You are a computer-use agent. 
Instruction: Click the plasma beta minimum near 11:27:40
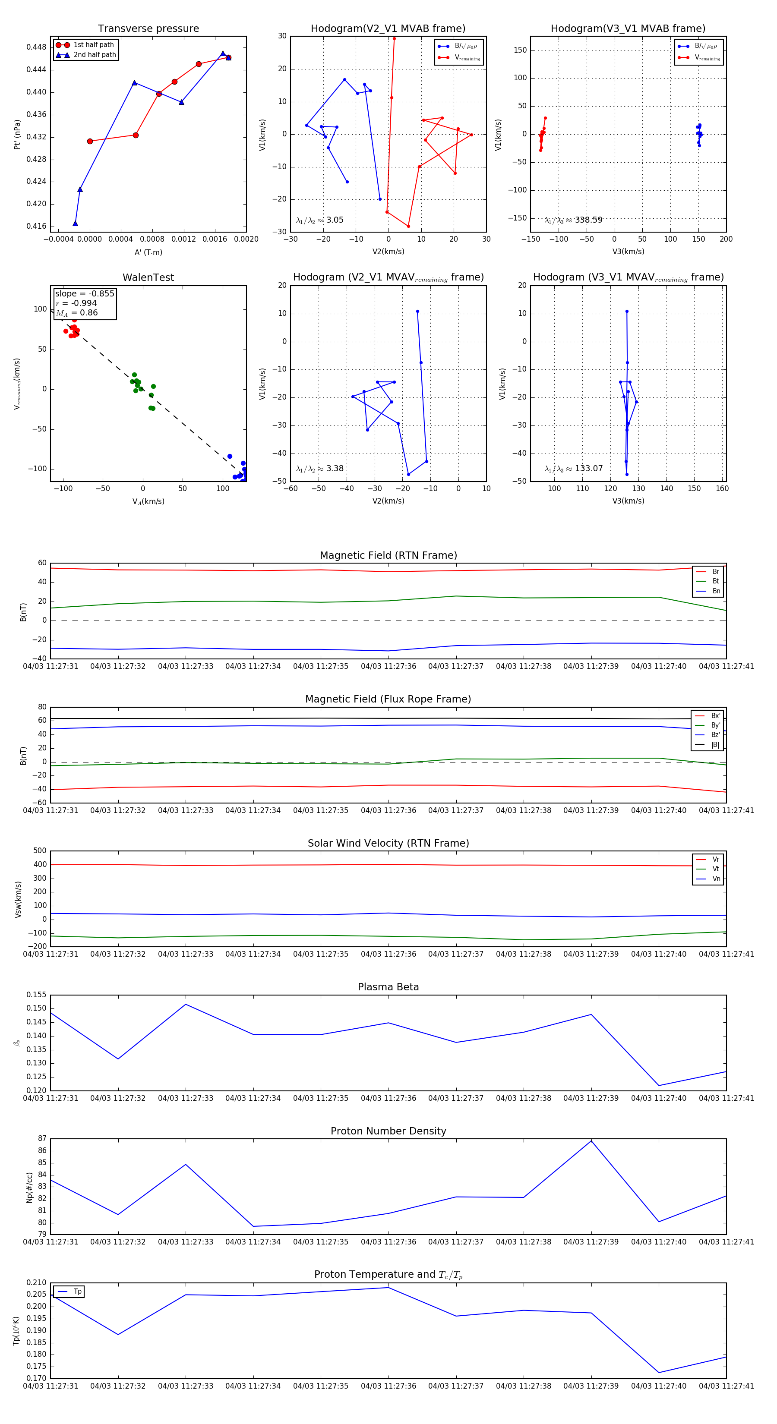pos(659,1085)
